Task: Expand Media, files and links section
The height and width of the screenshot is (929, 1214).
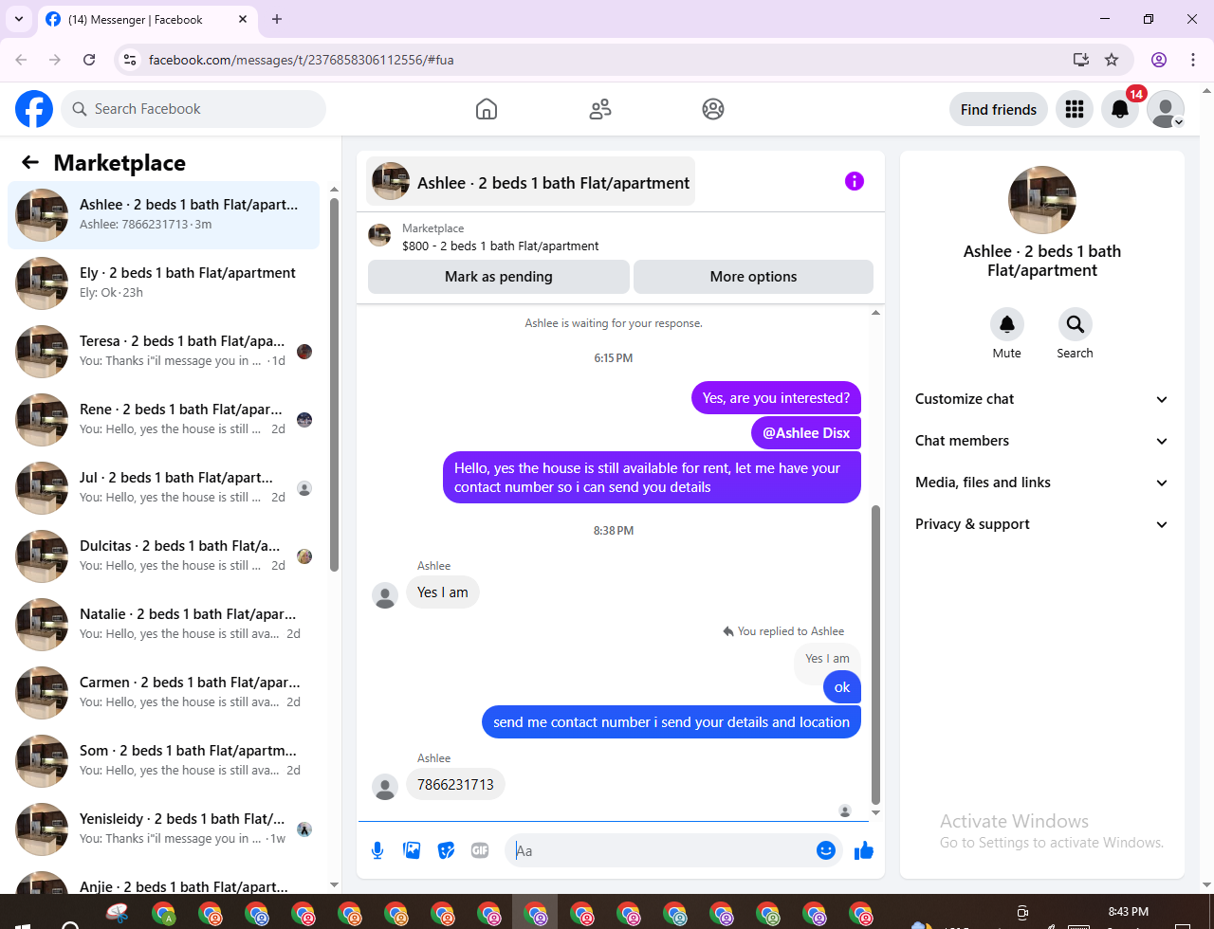Action: (x=1042, y=483)
